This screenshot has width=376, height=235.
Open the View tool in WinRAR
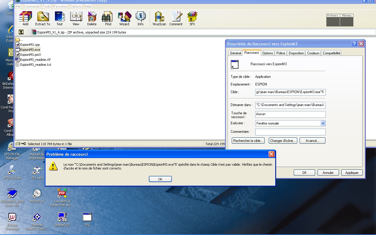click(x=76, y=19)
